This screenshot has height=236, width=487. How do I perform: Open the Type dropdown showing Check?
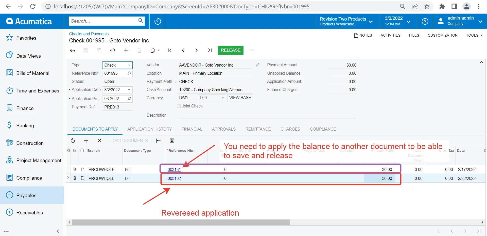coord(129,65)
